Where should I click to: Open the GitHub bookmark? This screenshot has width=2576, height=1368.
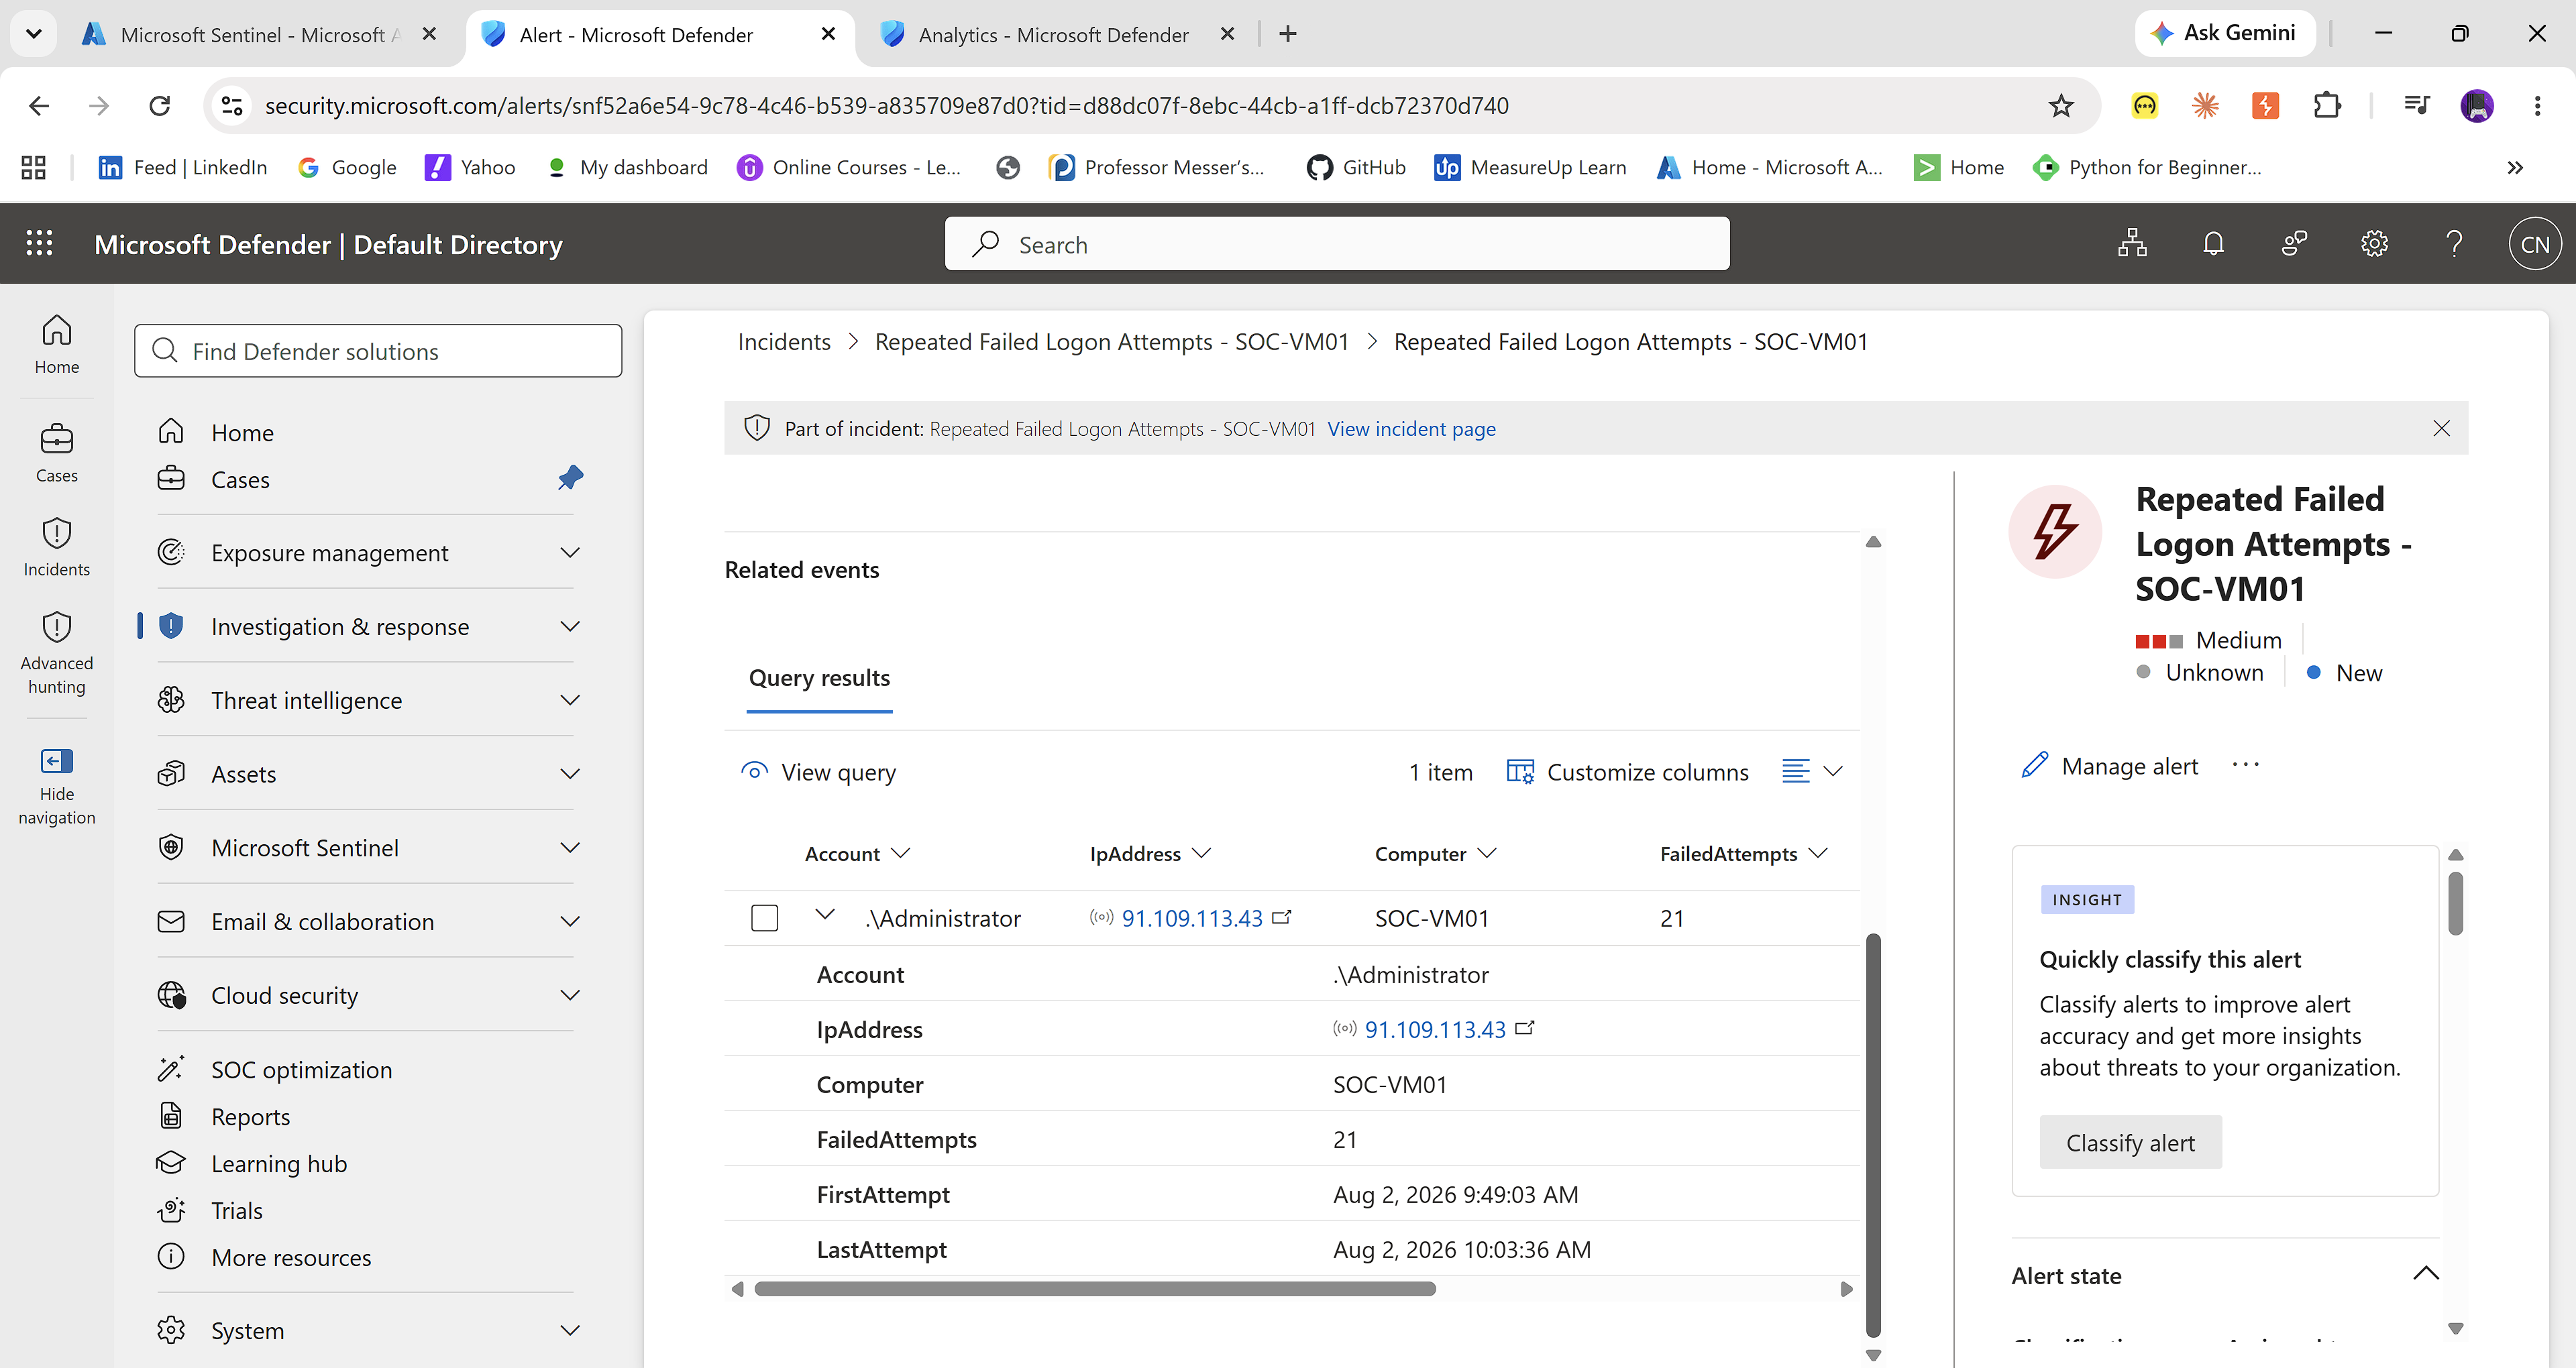1355,167
